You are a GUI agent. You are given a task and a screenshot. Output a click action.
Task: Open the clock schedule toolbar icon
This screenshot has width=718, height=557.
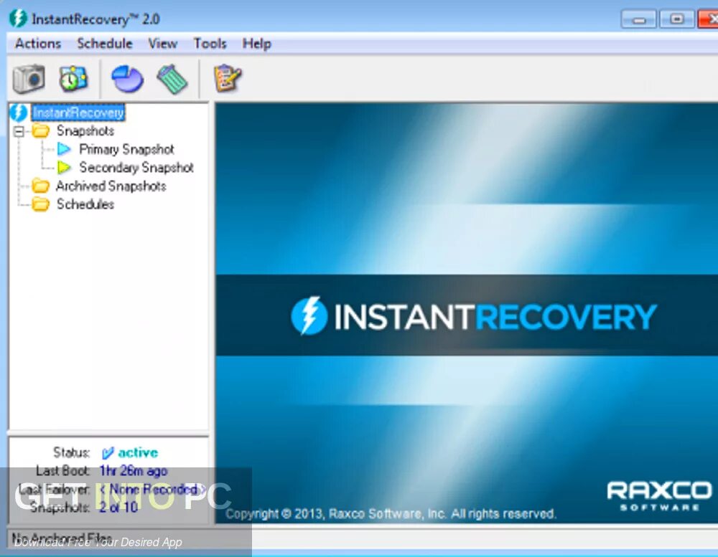click(x=73, y=79)
